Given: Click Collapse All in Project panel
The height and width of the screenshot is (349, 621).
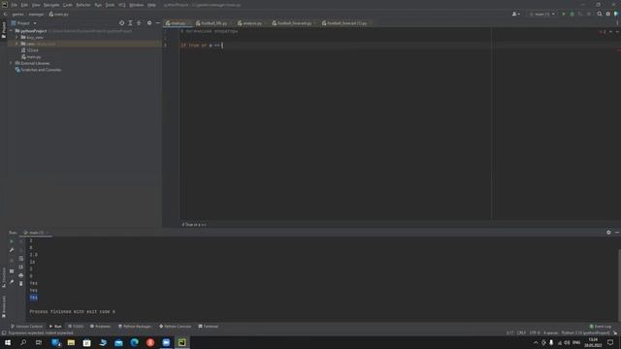Looking at the screenshot, I should [139, 23].
